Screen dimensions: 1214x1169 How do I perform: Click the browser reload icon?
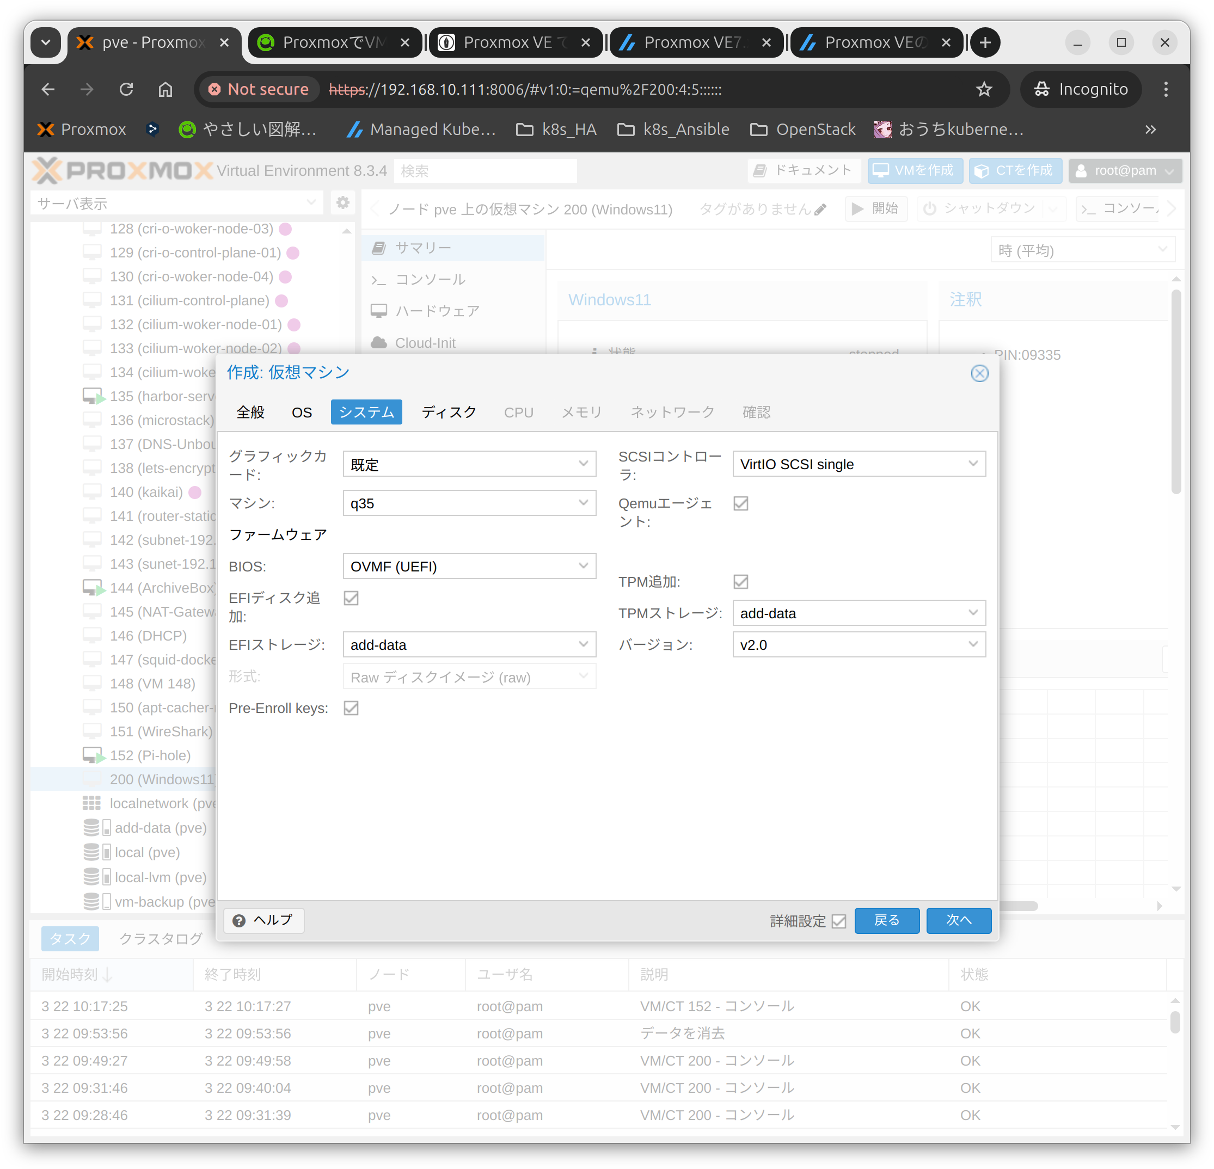point(126,90)
